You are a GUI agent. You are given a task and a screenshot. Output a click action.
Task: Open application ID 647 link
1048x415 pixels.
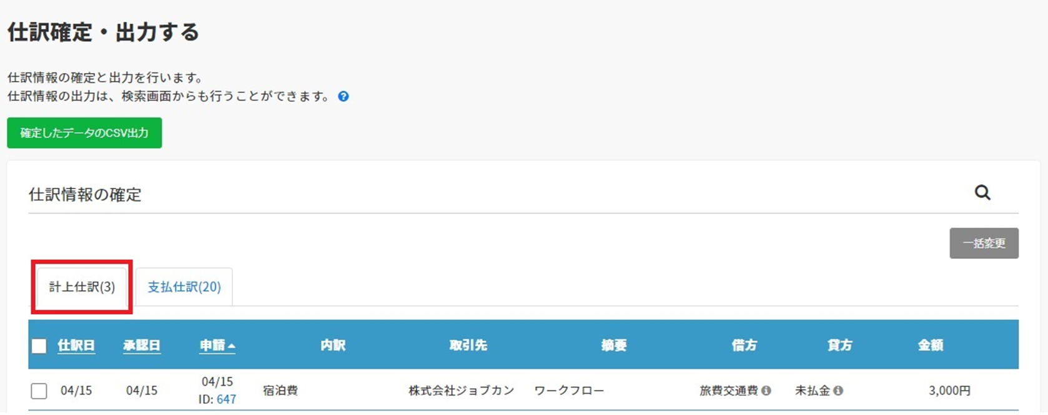pos(226,399)
